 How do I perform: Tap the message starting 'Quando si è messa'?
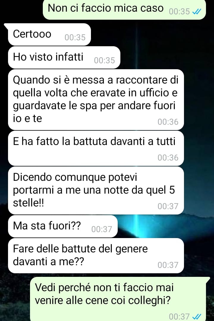pyautogui.click(x=96, y=100)
